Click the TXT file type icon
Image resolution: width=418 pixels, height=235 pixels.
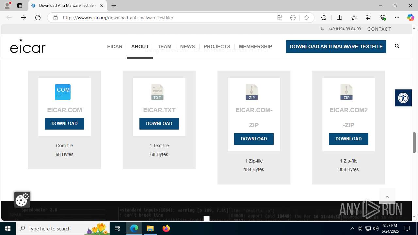point(157,92)
